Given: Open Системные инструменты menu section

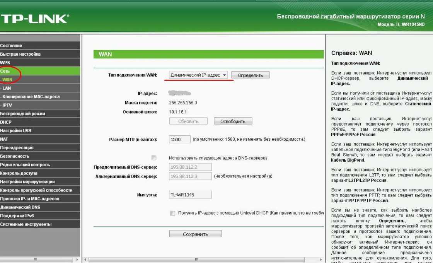Looking at the screenshot, I should (x=26, y=224).
